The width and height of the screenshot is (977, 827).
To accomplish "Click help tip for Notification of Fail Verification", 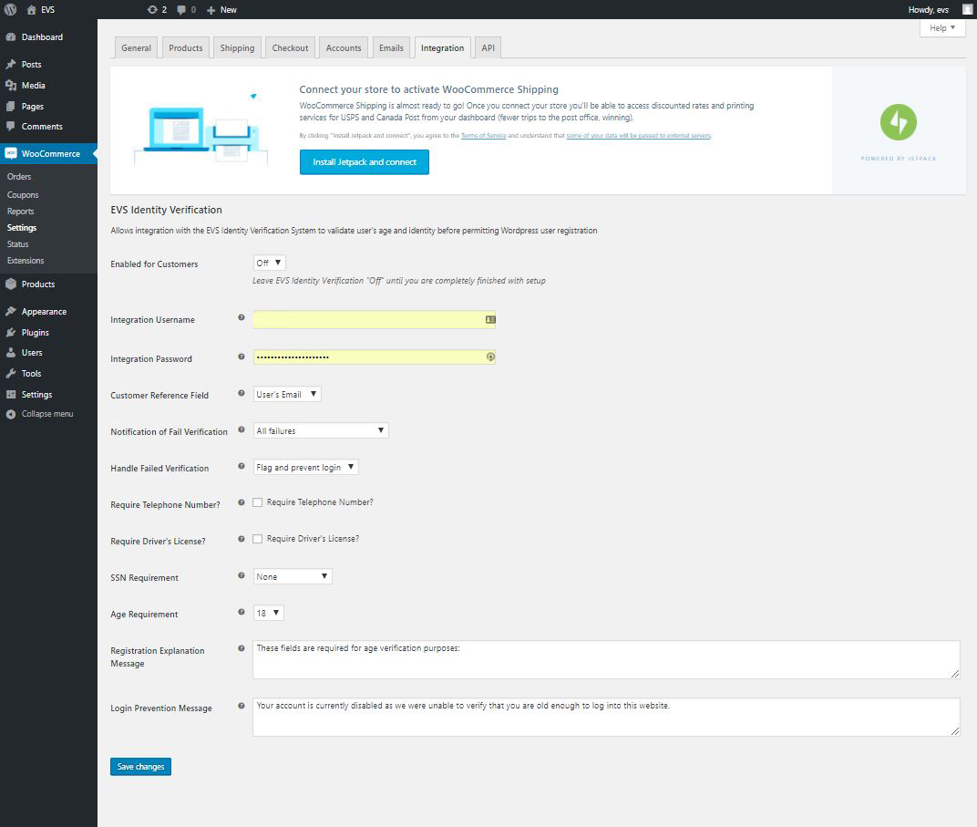I will pyautogui.click(x=242, y=430).
